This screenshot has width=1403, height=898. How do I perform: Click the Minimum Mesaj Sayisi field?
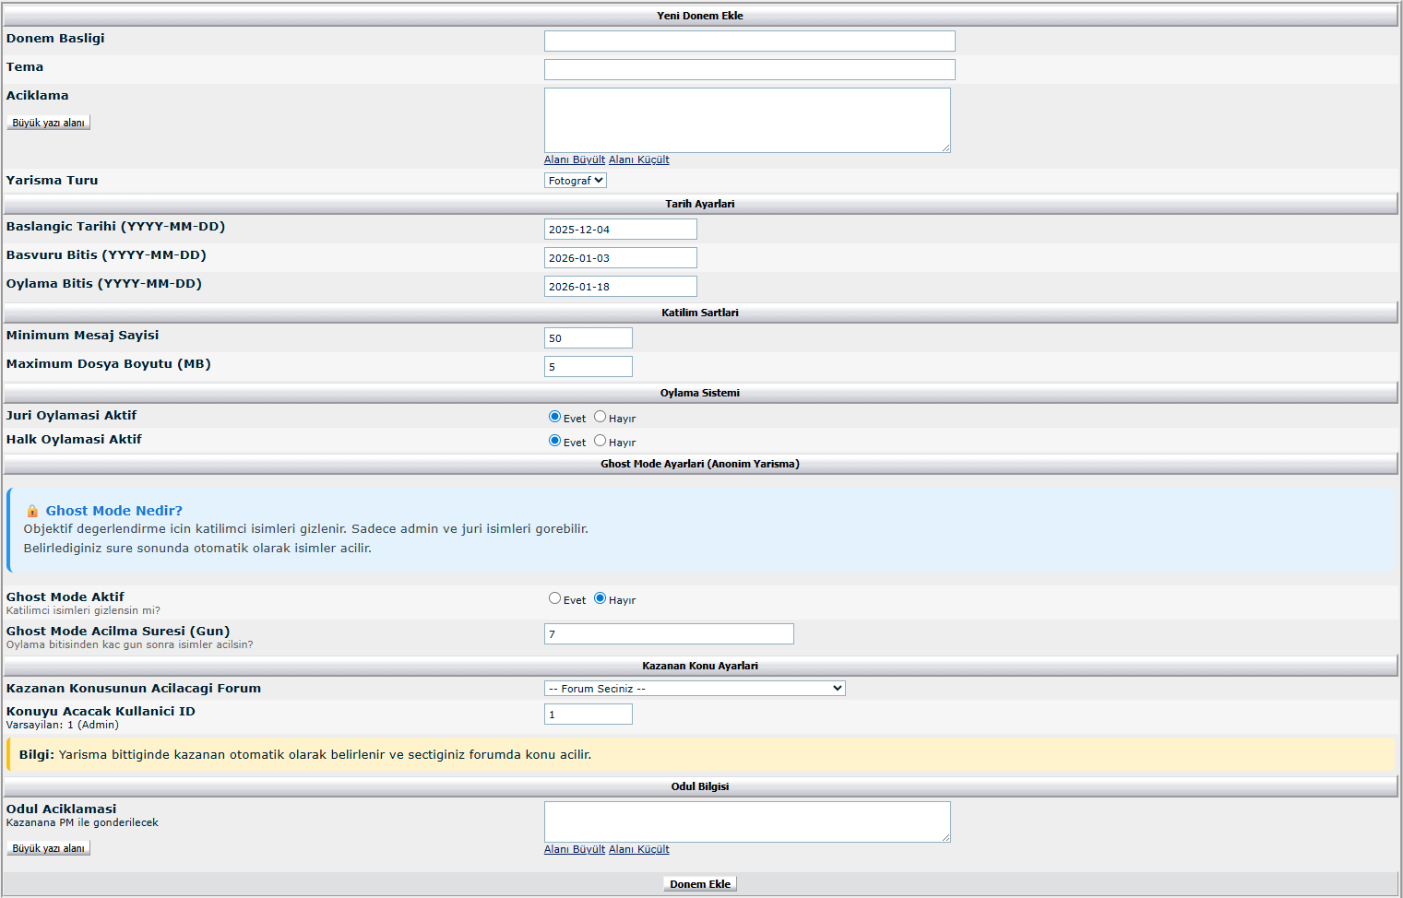[x=588, y=338]
